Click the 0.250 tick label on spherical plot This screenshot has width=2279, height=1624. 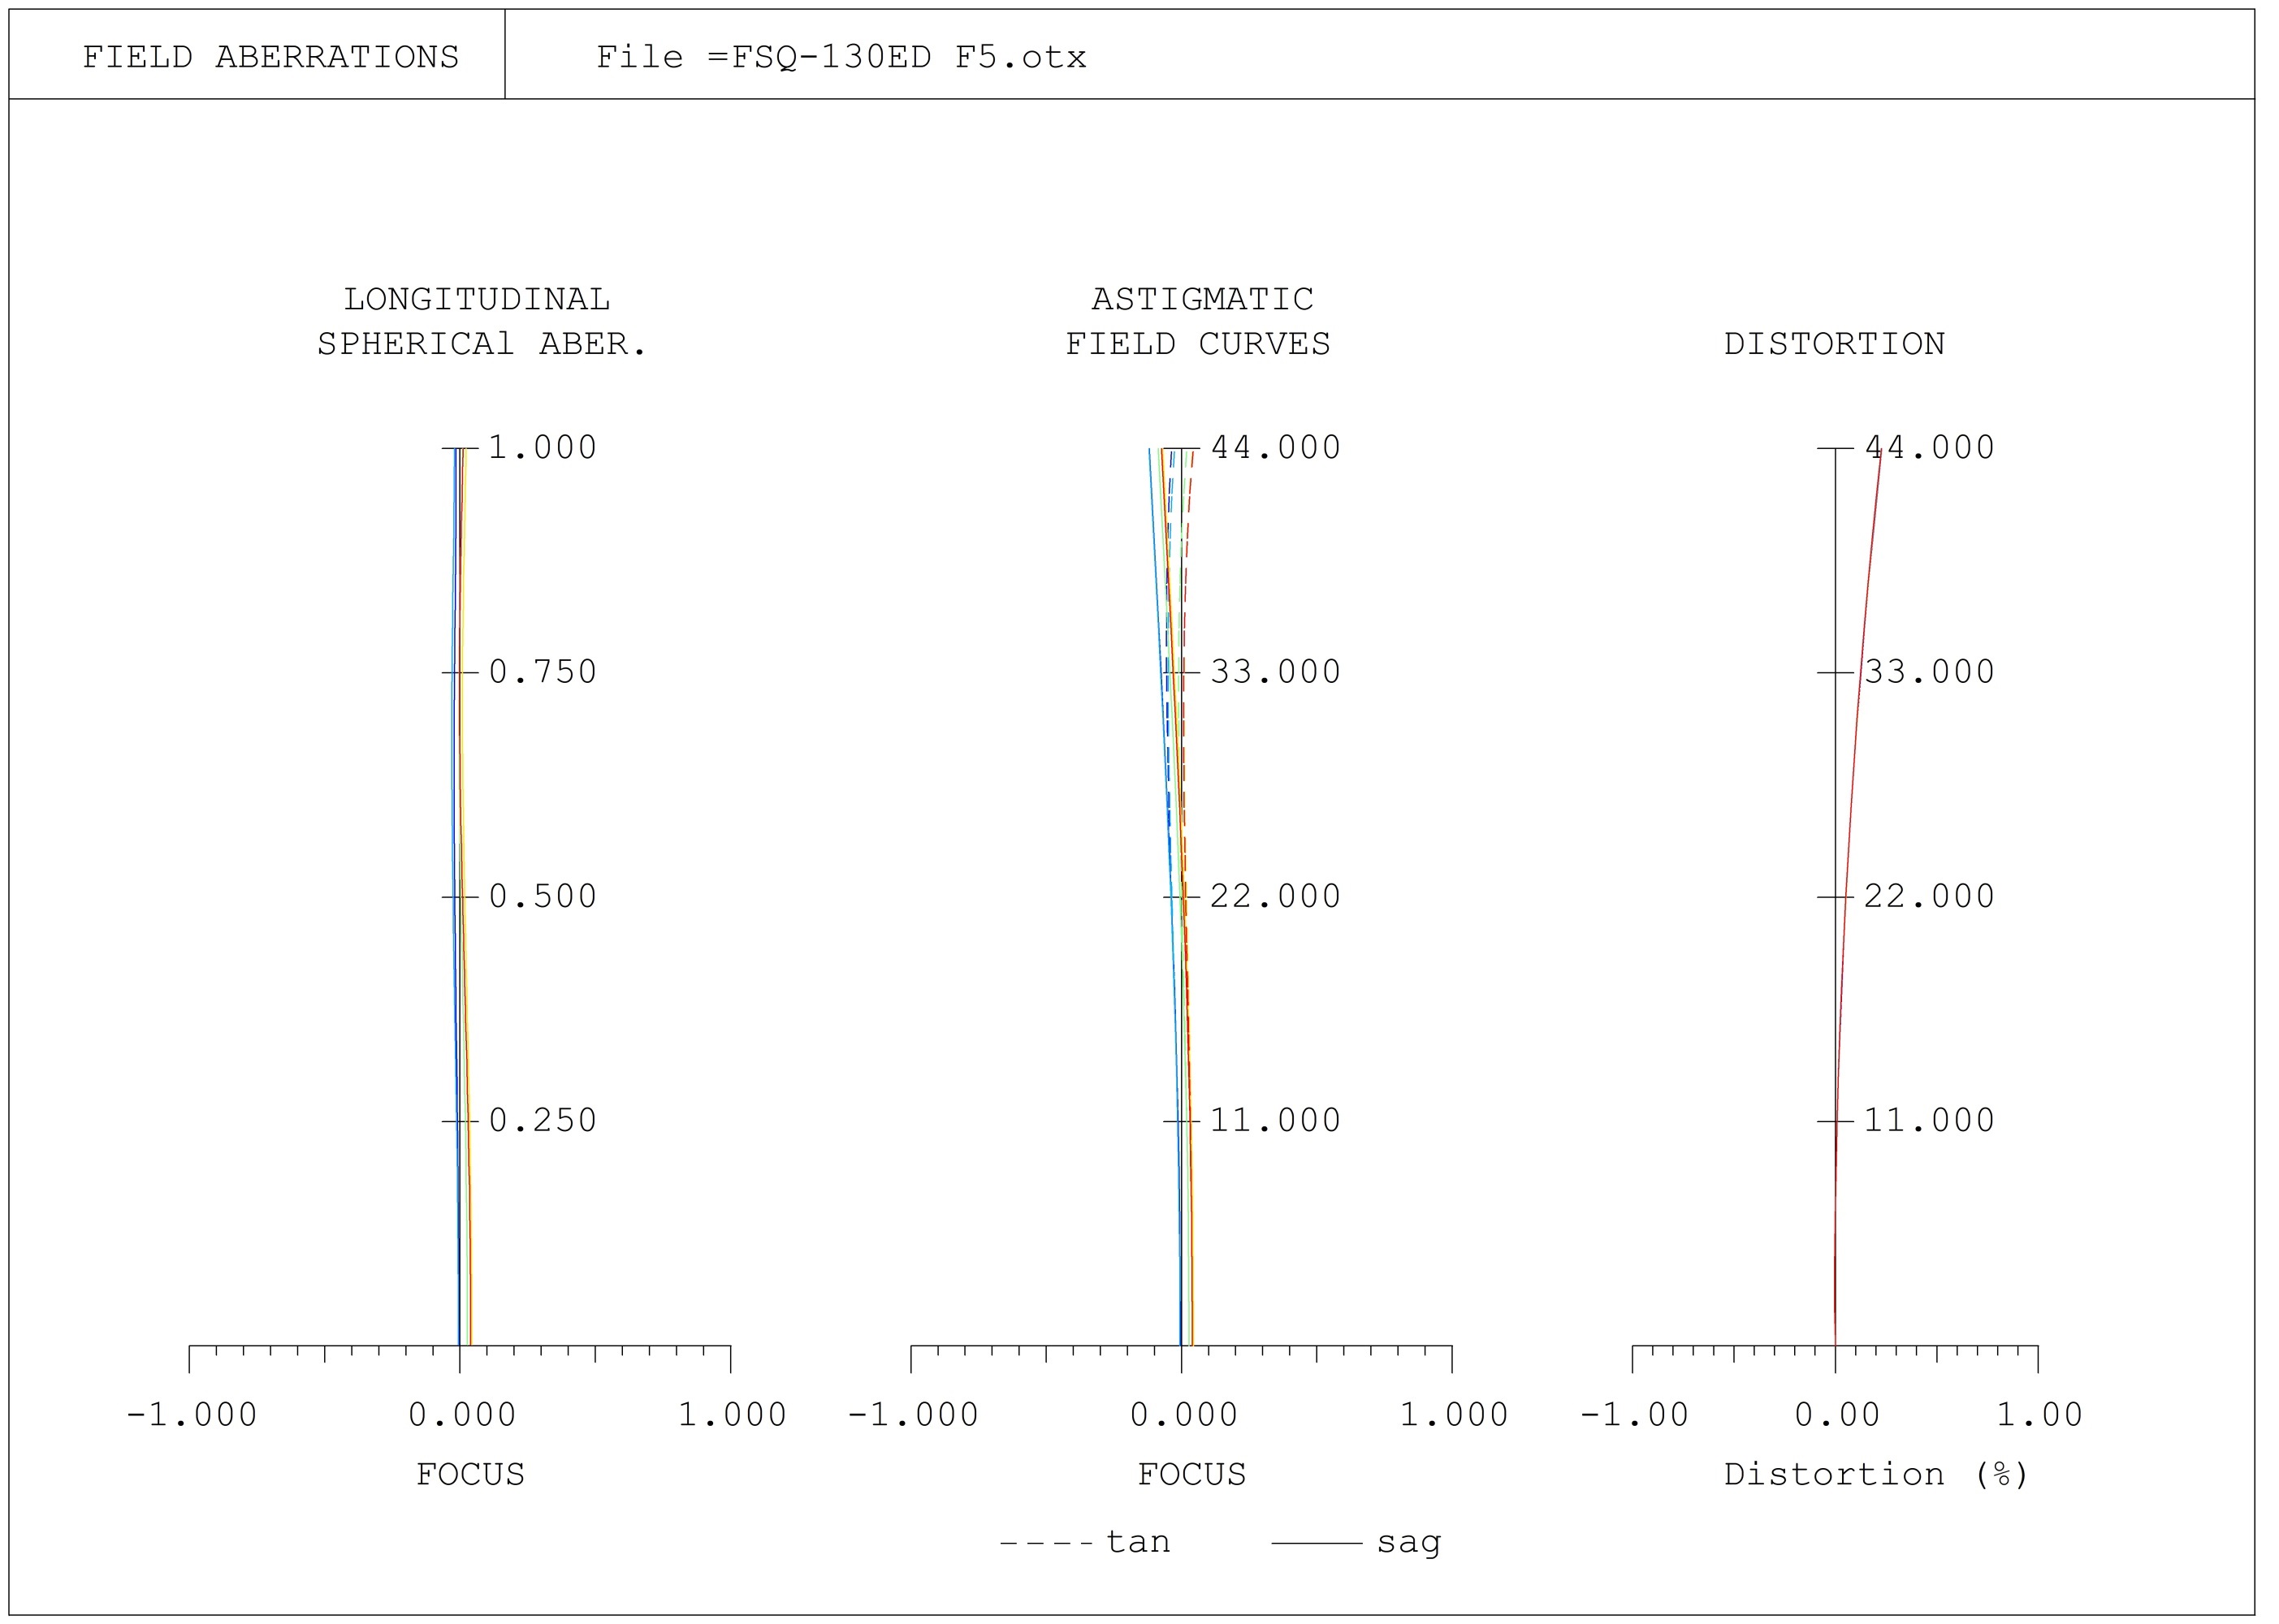pos(542,1119)
